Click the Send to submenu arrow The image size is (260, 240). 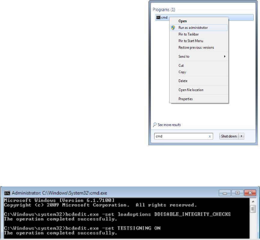pos(225,57)
